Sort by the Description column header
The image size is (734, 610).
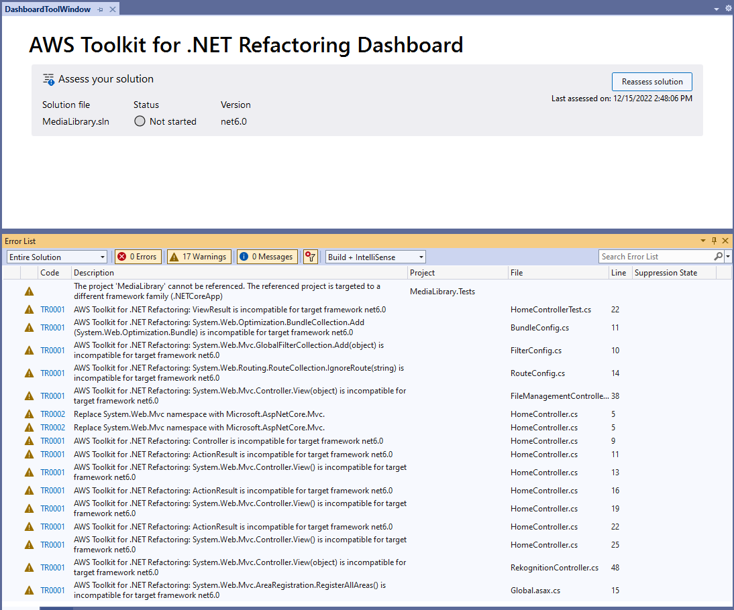point(240,273)
